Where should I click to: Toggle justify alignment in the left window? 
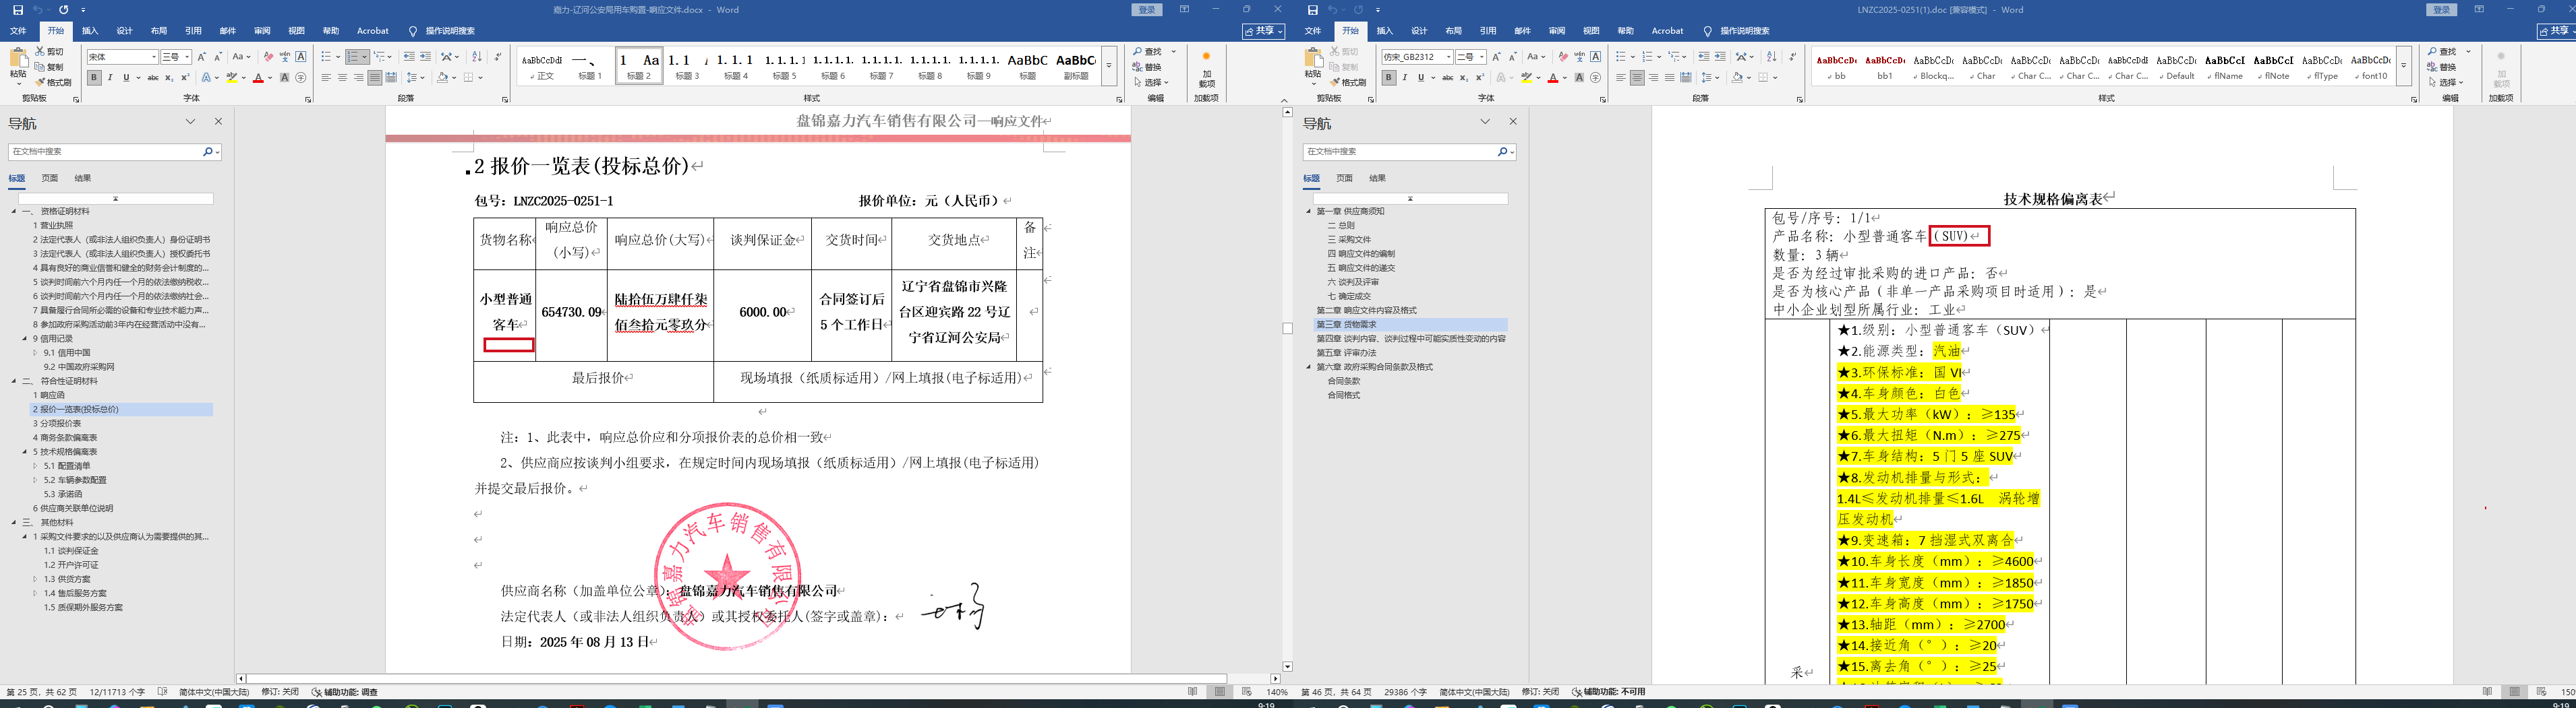coord(375,78)
